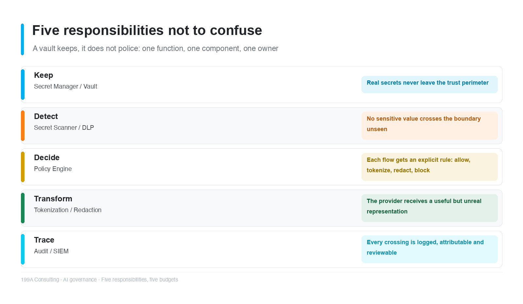Click the '199A Consulting' footer text
The width and height of the screenshot is (523, 304).
click(40, 279)
